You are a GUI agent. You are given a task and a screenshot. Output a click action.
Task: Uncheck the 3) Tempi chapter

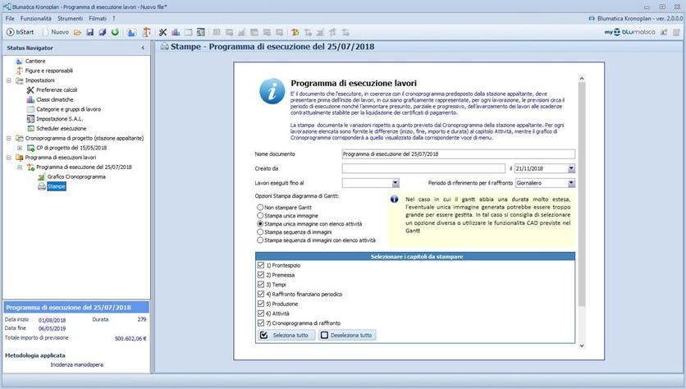(x=261, y=285)
